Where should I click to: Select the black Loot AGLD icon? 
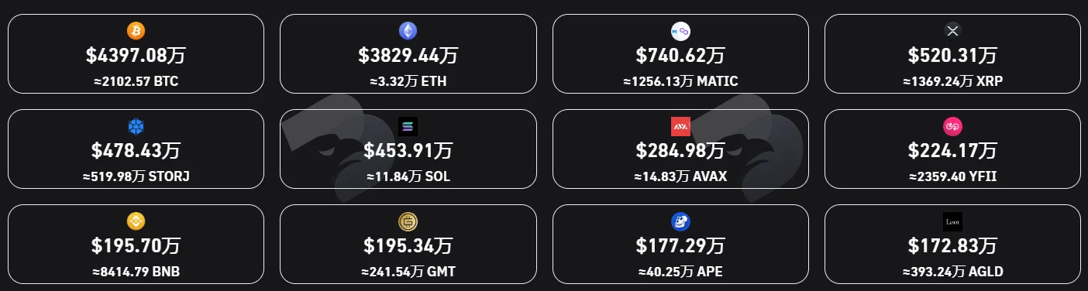pyautogui.click(x=952, y=222)
